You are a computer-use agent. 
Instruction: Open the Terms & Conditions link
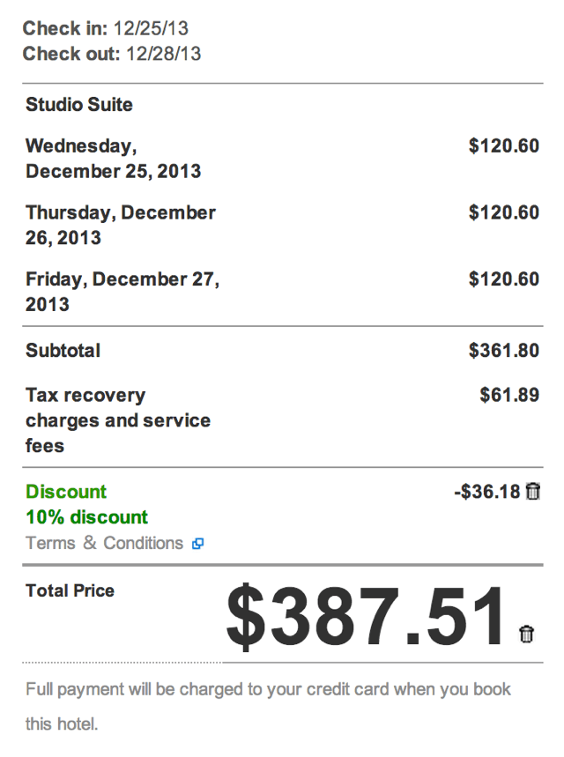pos(104,543)
